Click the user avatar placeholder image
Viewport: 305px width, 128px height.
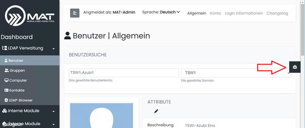[x=102, y=115]
